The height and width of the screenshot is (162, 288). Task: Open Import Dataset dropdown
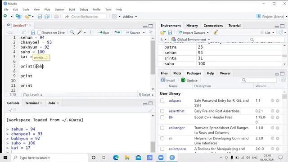pos(193,33)
